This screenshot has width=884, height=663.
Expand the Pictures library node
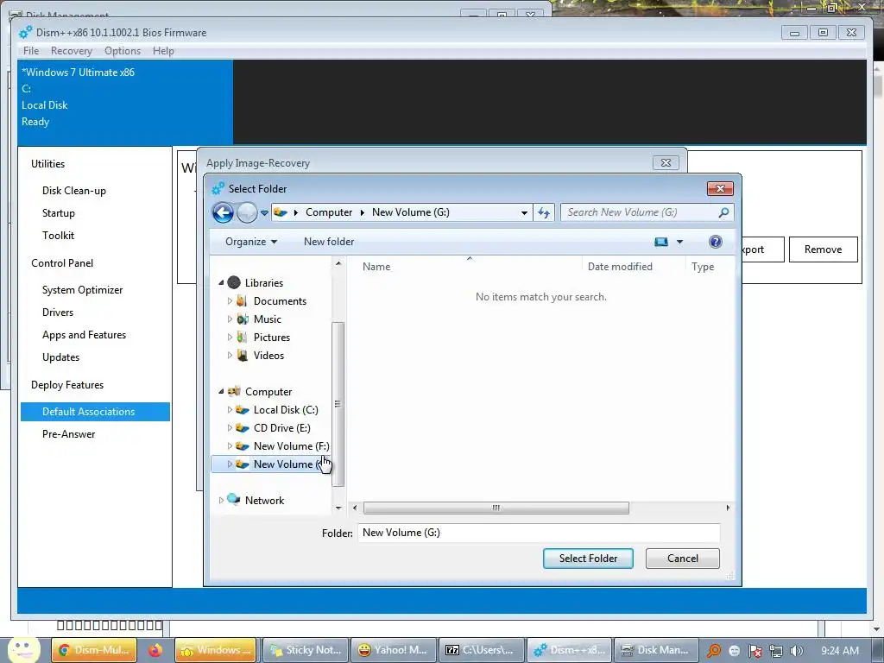[230, 338]
